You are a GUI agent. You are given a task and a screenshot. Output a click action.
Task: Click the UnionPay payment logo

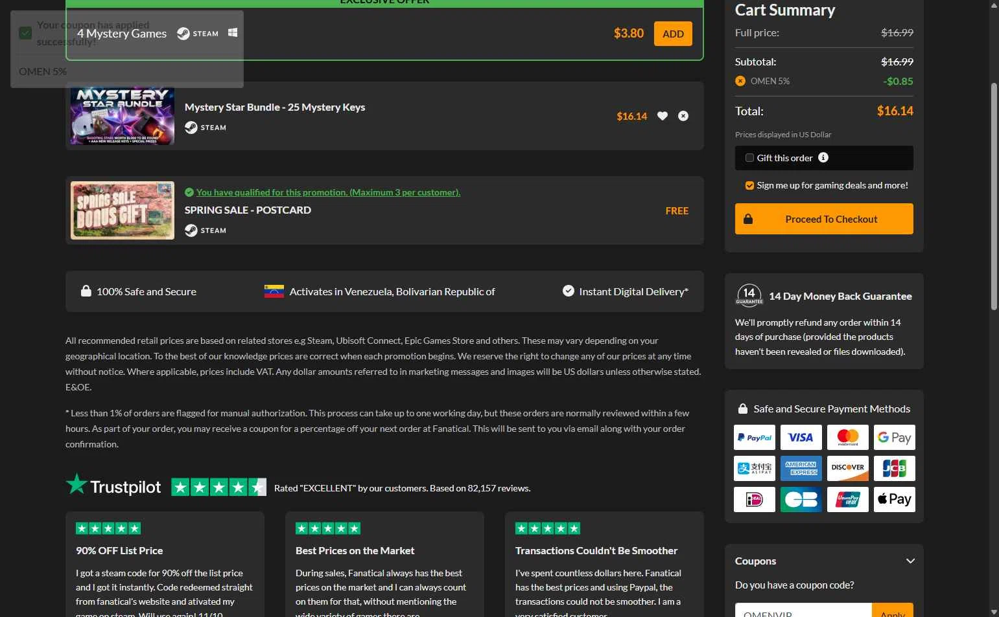(848, 499)
